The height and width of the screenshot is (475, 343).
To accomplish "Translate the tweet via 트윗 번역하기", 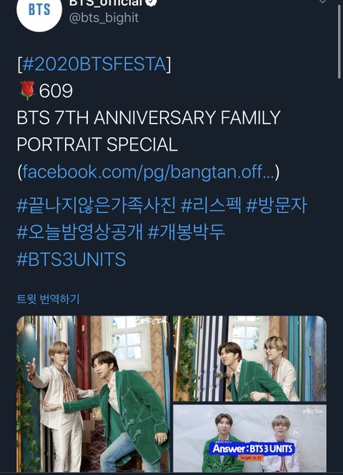I will [48, 299].
